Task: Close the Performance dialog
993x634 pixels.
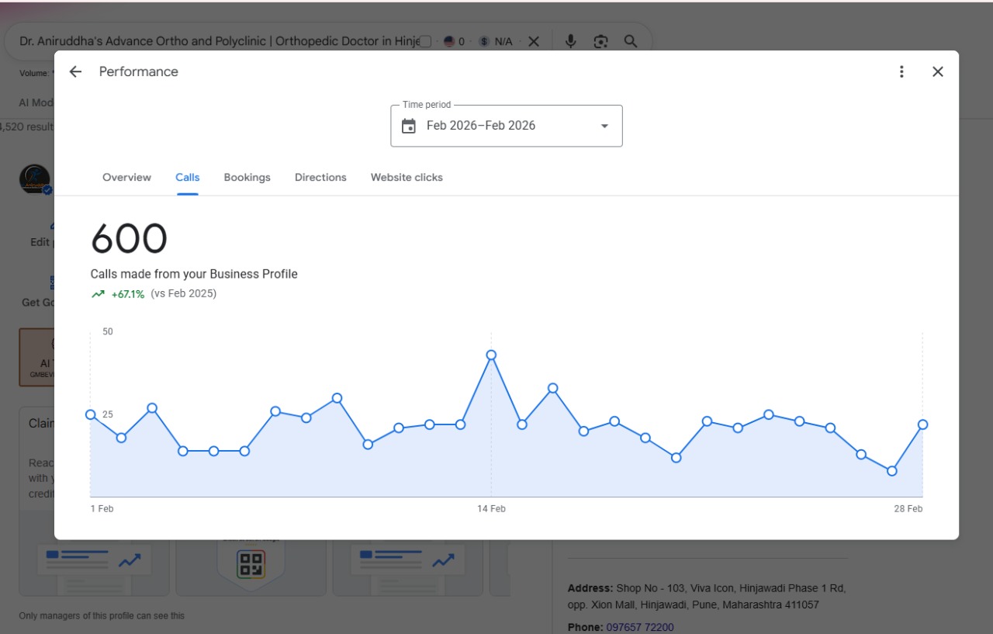Action: tap(938, 71)
